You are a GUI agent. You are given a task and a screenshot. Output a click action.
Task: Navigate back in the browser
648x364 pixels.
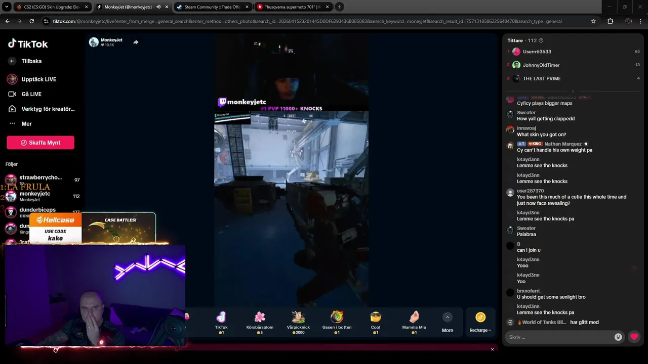click(7, 21)
